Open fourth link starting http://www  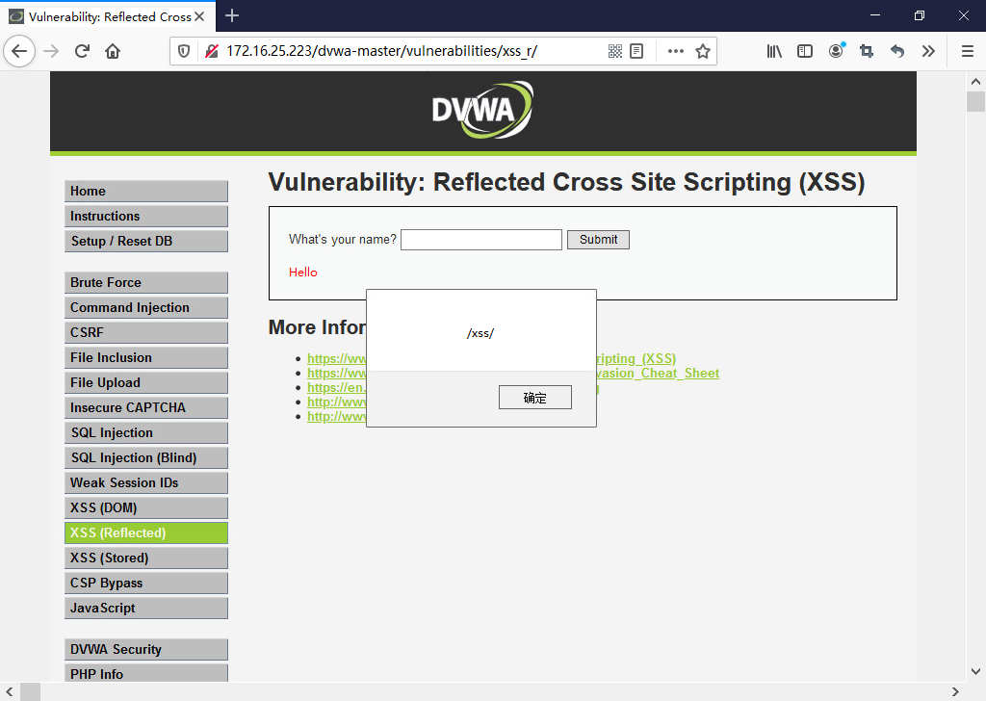coord(336,402)
